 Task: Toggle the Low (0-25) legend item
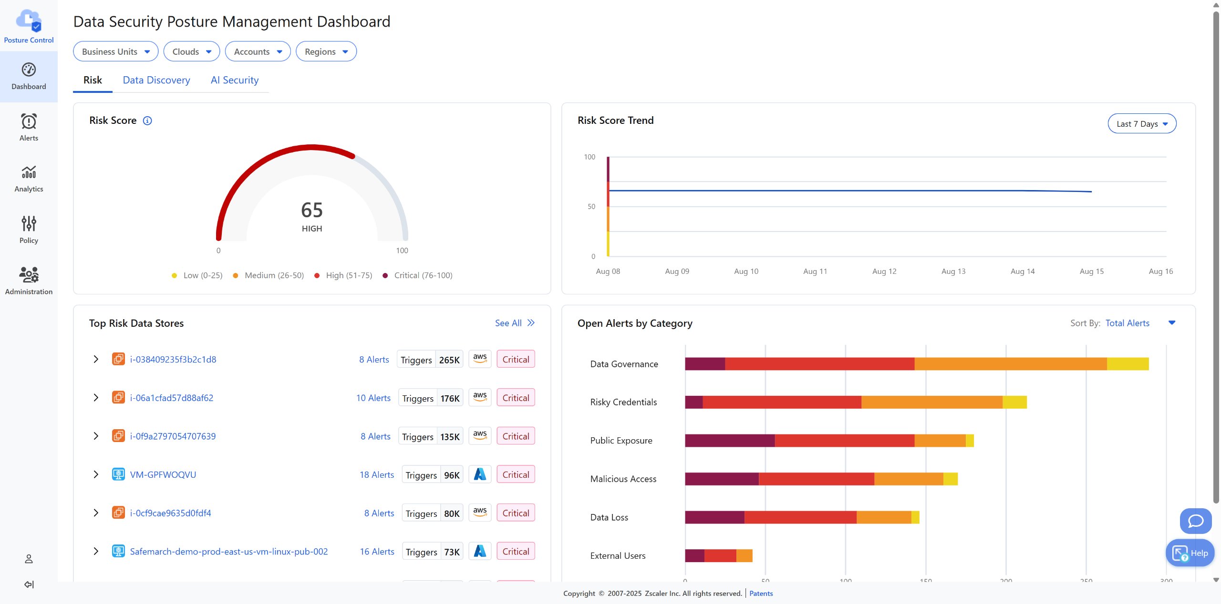[197, 275]
